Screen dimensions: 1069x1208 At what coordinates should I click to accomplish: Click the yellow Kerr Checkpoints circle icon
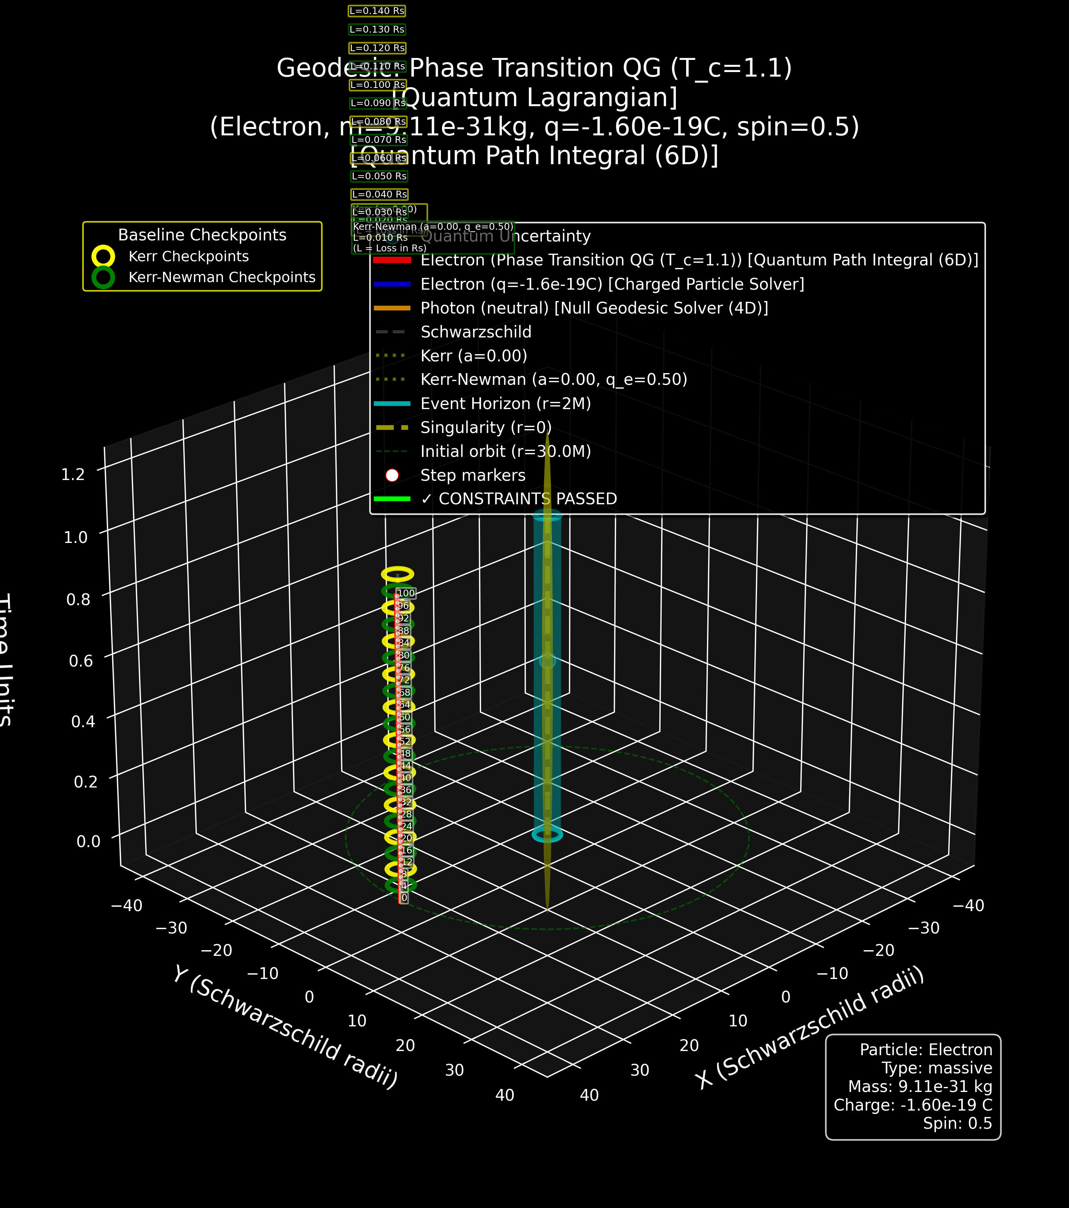[x=103, y=256]
